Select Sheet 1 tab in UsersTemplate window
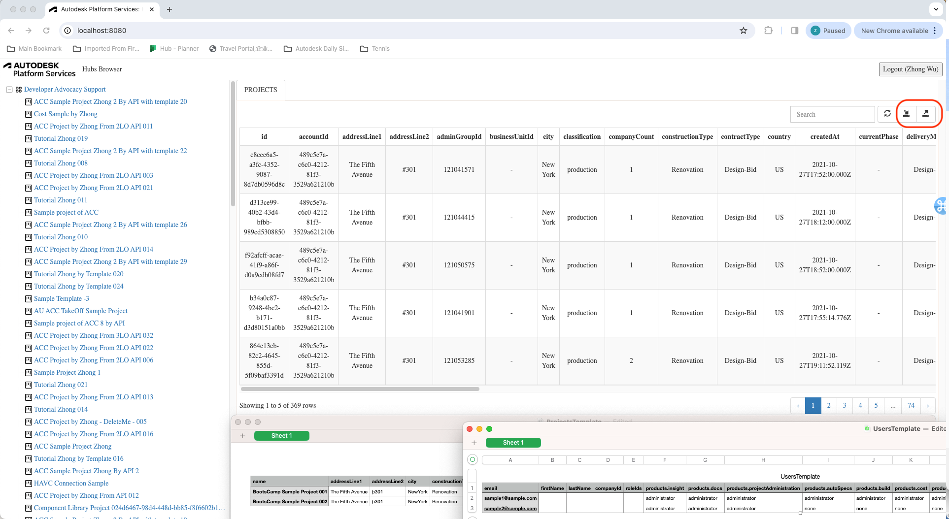This screenshot has height=519, width=949. tap(513, 443)
